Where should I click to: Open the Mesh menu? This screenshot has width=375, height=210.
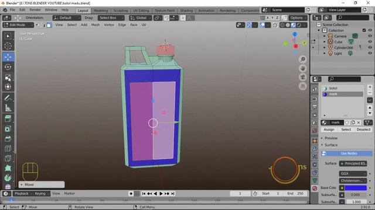click(96, 24)
